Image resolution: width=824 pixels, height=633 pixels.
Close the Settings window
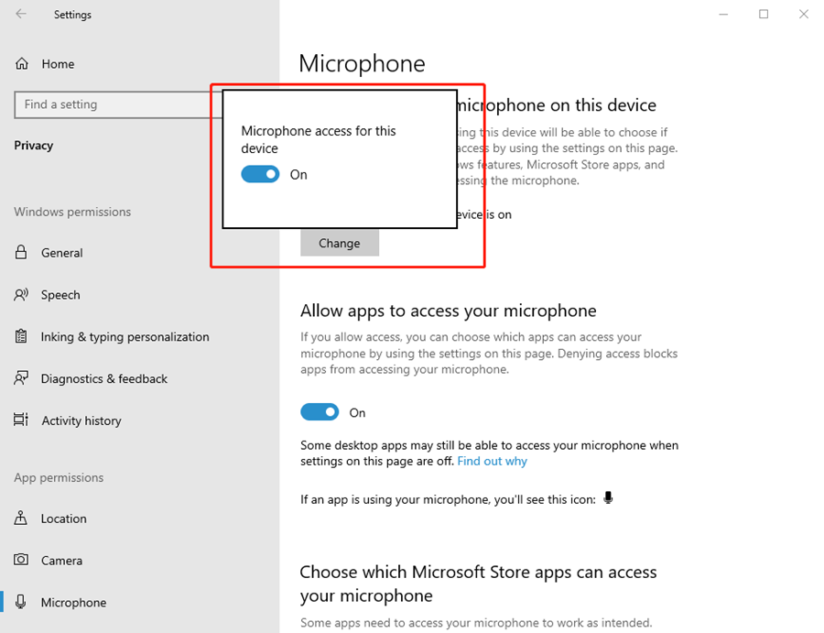pyautogui.click(x=804, y=14)
